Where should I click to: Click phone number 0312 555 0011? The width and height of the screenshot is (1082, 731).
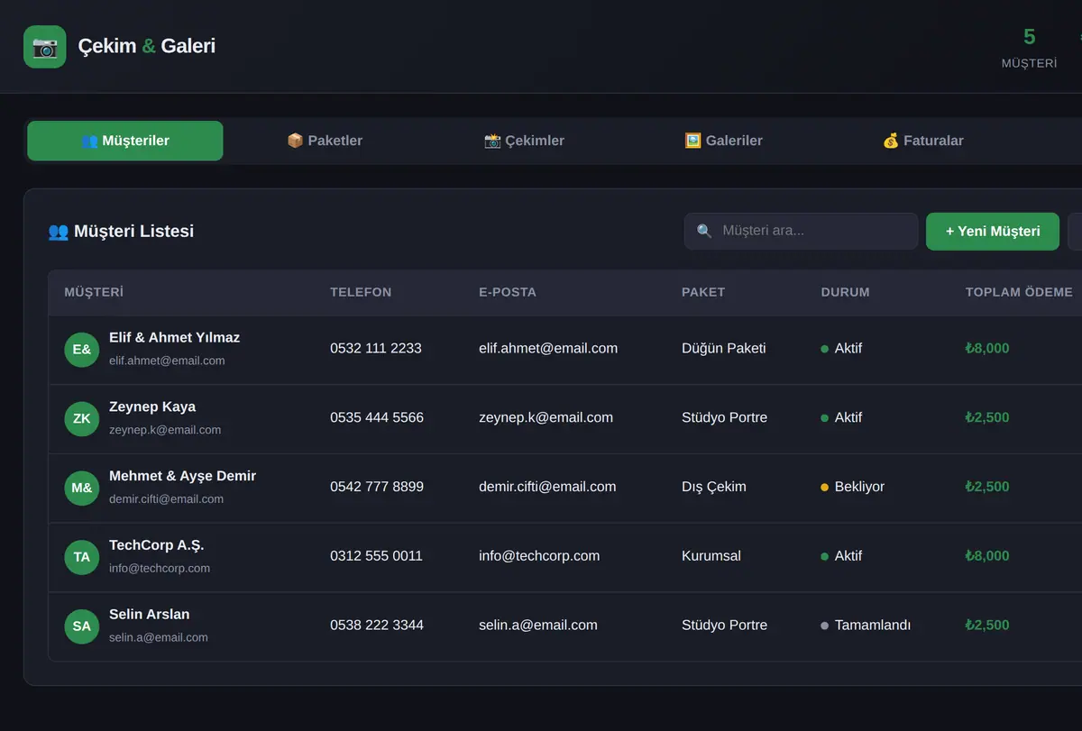tap(376, 556)
